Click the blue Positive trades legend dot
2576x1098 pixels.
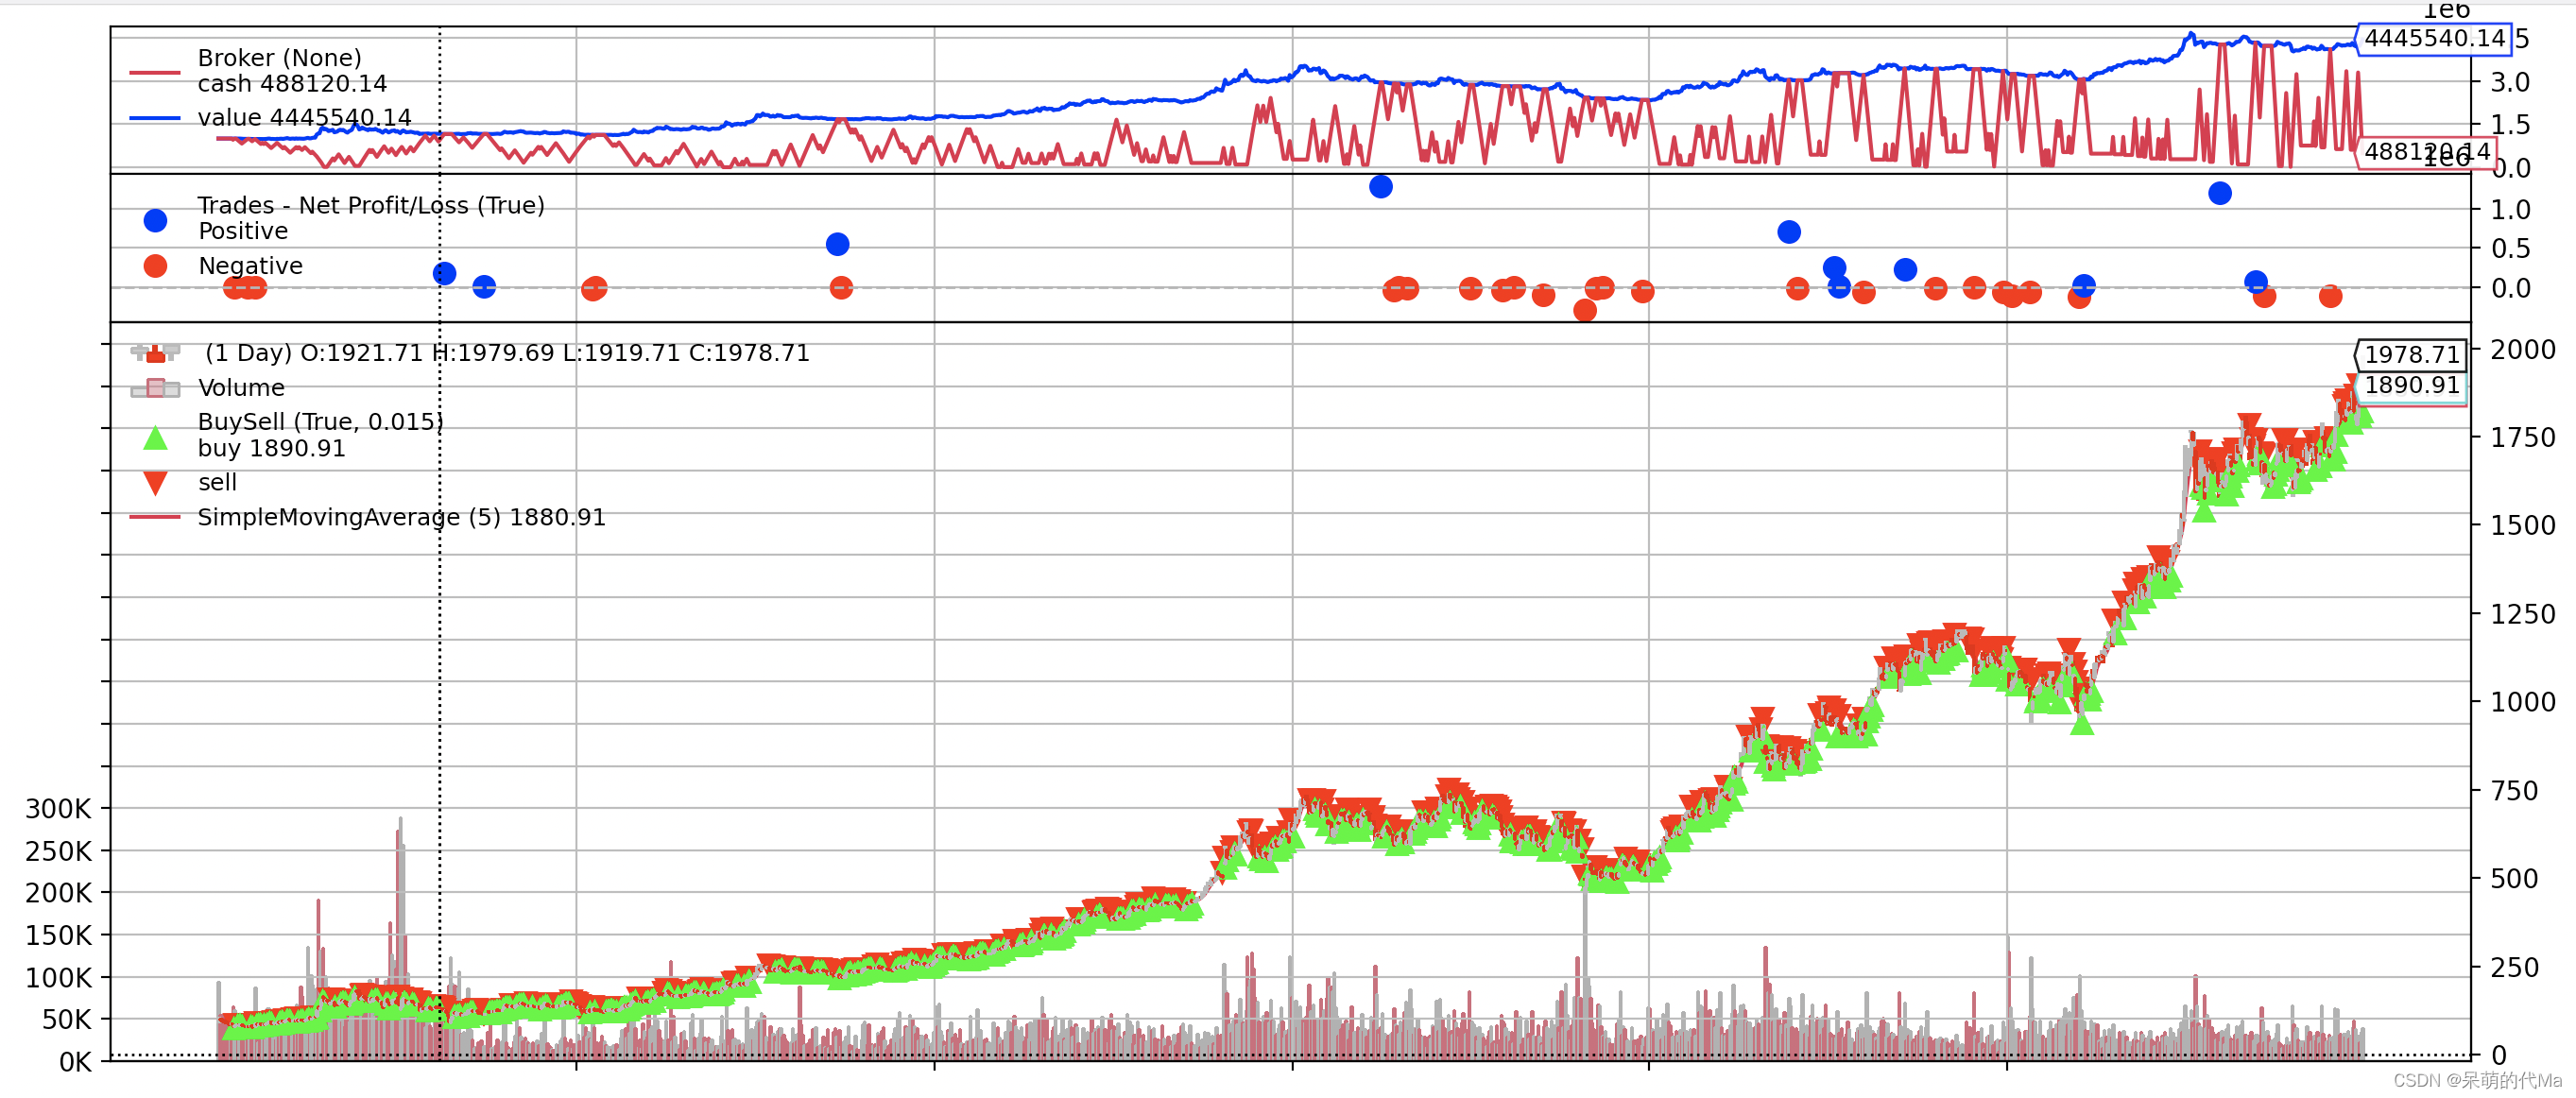[155, 221]
